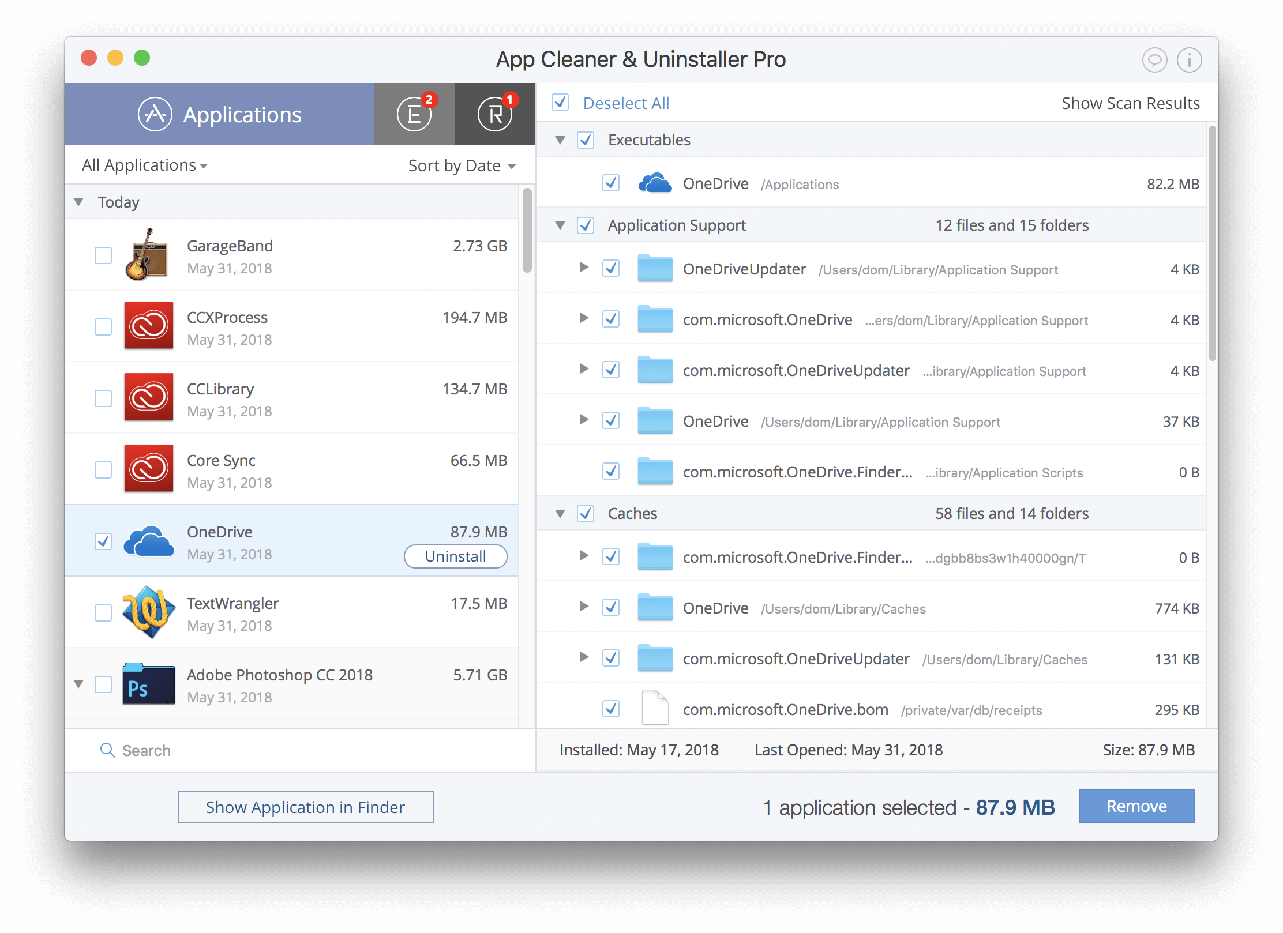Toggle checkbox for OneDrive executable

coord(612,184)
